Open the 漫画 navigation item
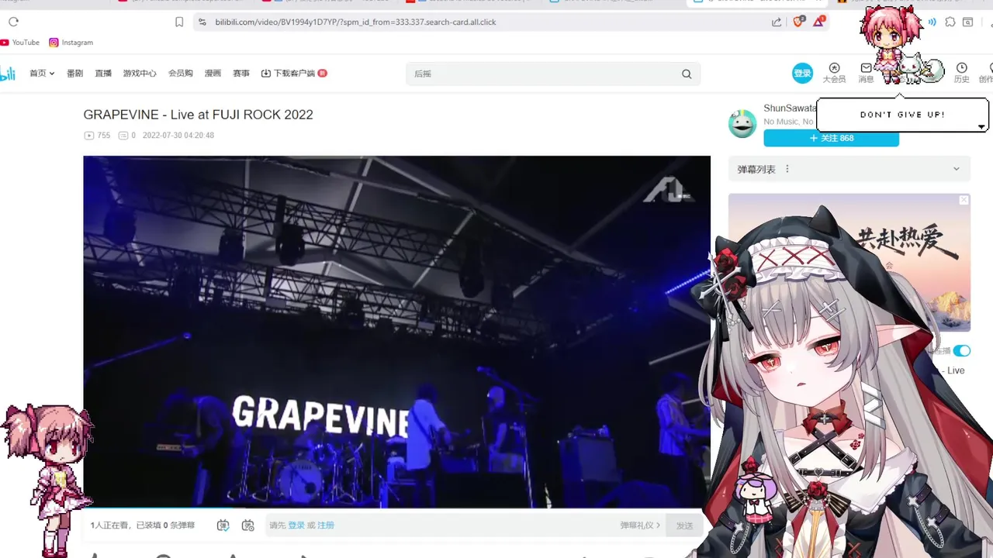This screenshot has width=993, height=558. click(x=213, y=74)
